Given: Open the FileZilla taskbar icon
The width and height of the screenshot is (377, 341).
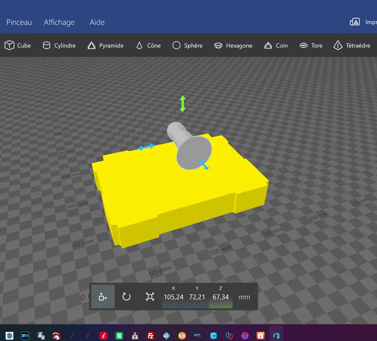Looking at the screenshot, I should (x=150, y=335).
